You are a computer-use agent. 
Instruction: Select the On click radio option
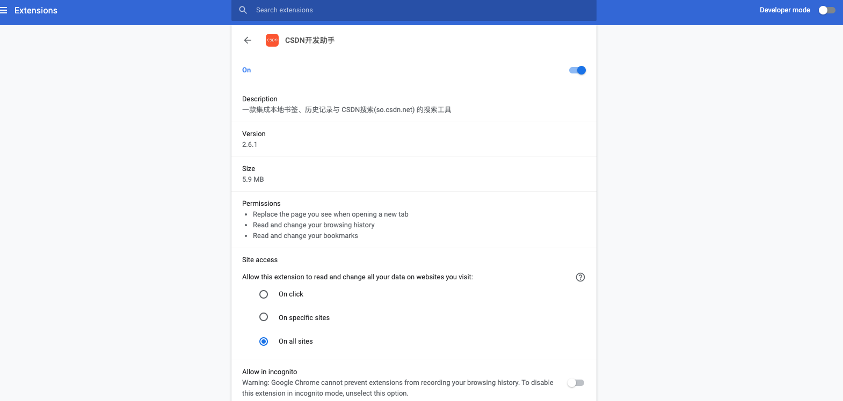[264, 294]
